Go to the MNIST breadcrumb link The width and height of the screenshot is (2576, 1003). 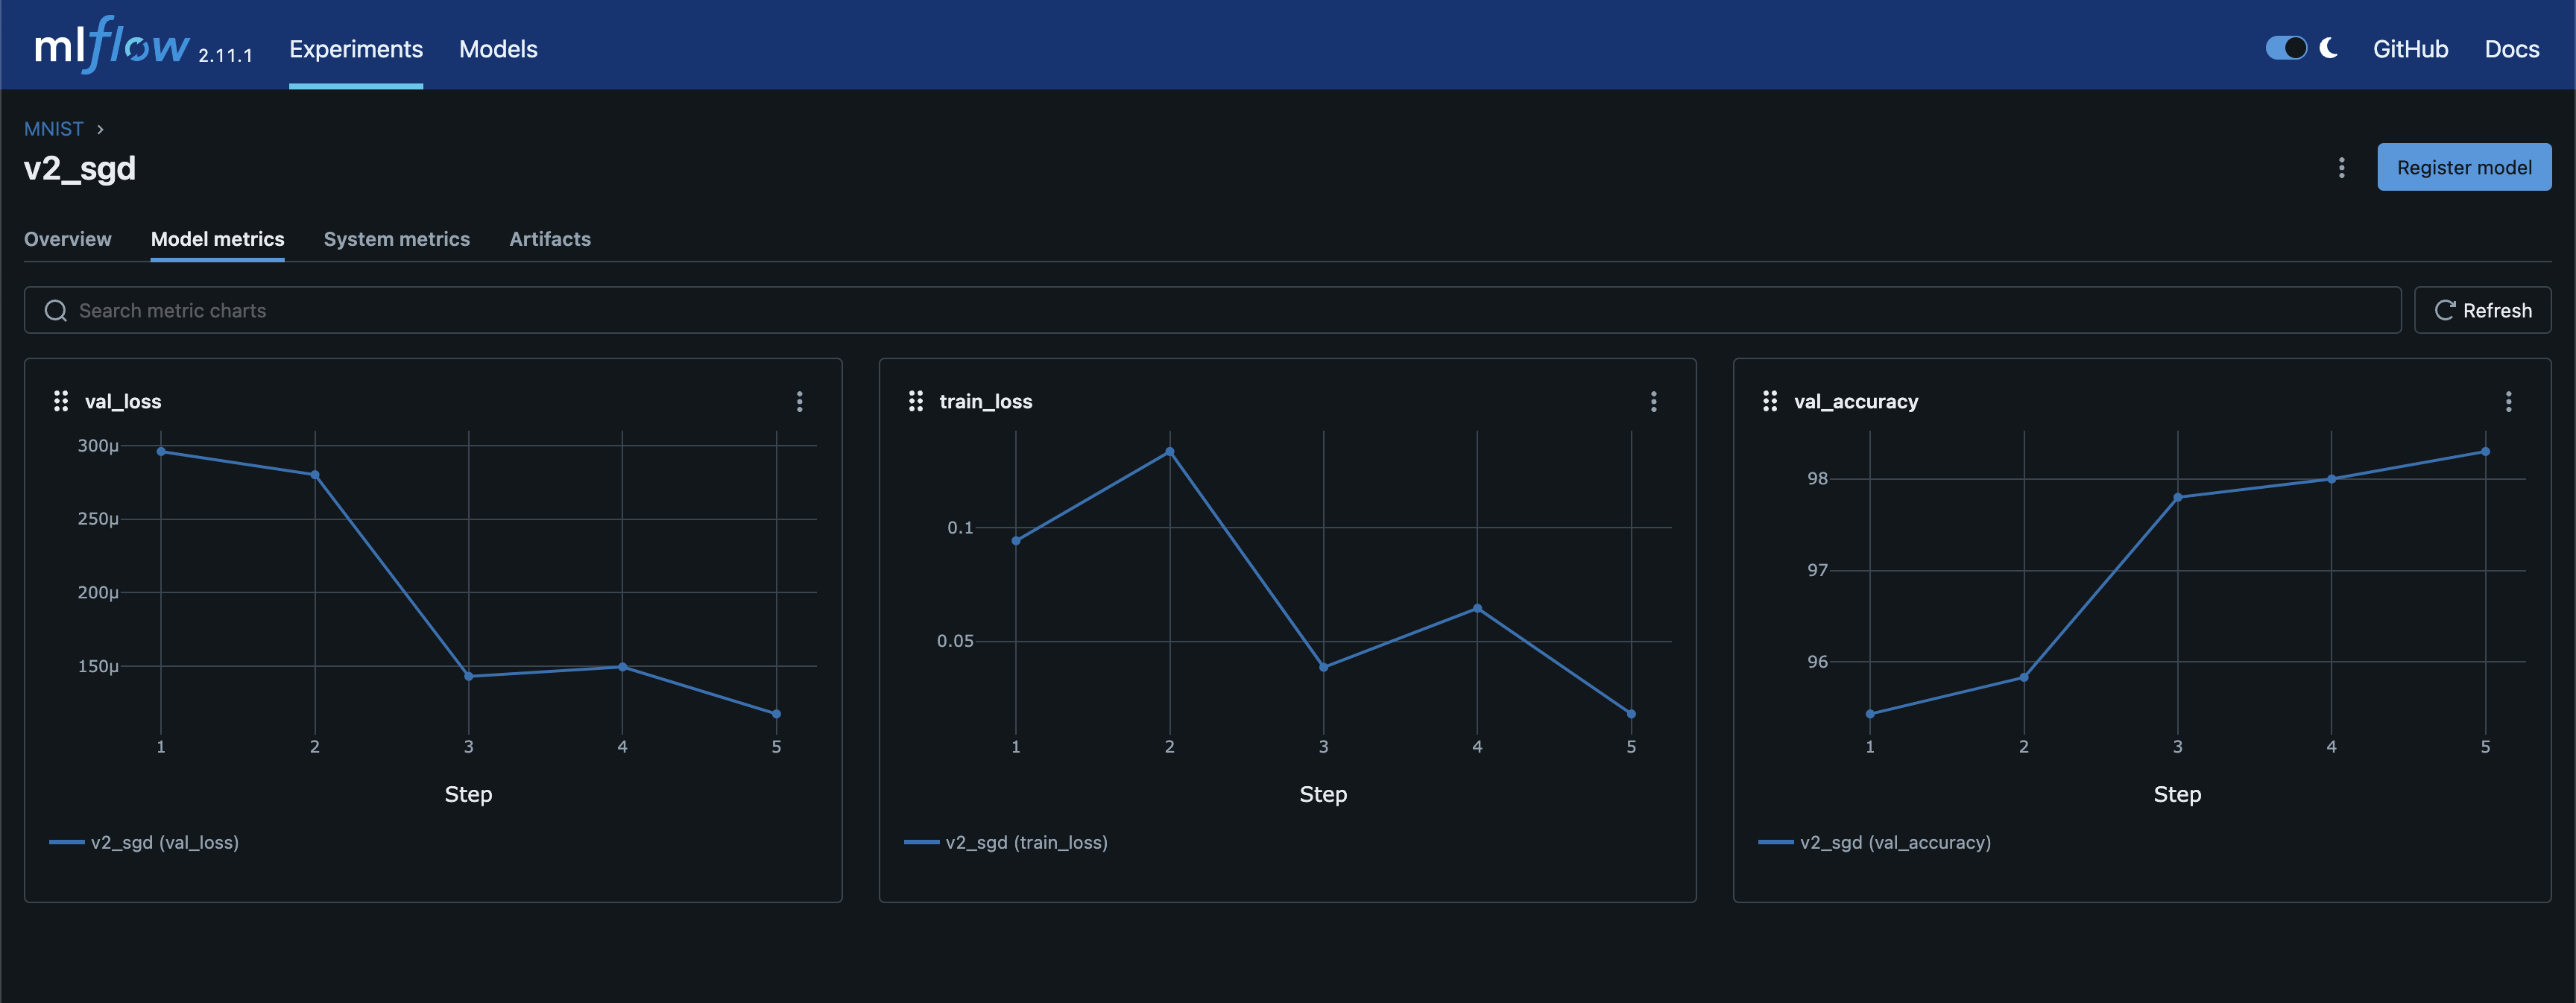click(x=53, y=129)
